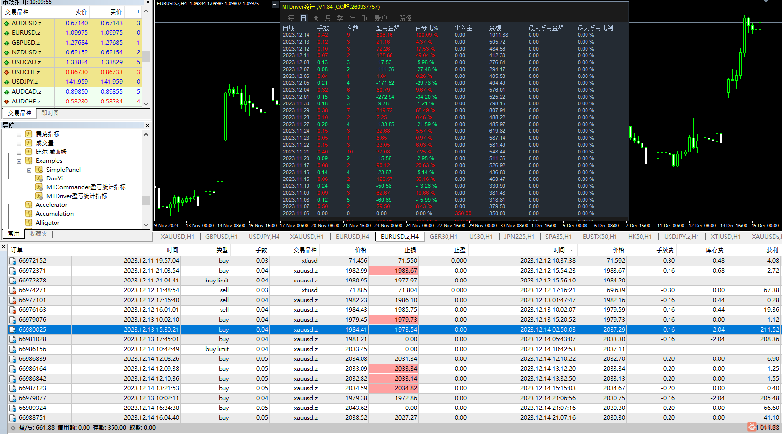The height and width of the screenshot is (434, 782).
Task: Click the Alligator indicator icon
Action: pos(29,223)
